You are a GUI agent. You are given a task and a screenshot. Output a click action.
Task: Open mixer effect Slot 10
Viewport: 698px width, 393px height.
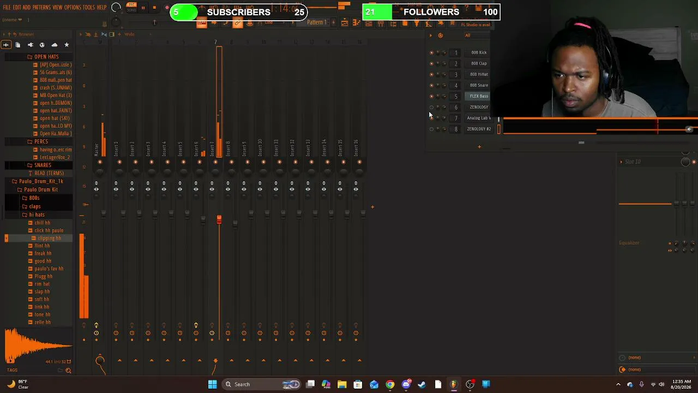[633, 162]
